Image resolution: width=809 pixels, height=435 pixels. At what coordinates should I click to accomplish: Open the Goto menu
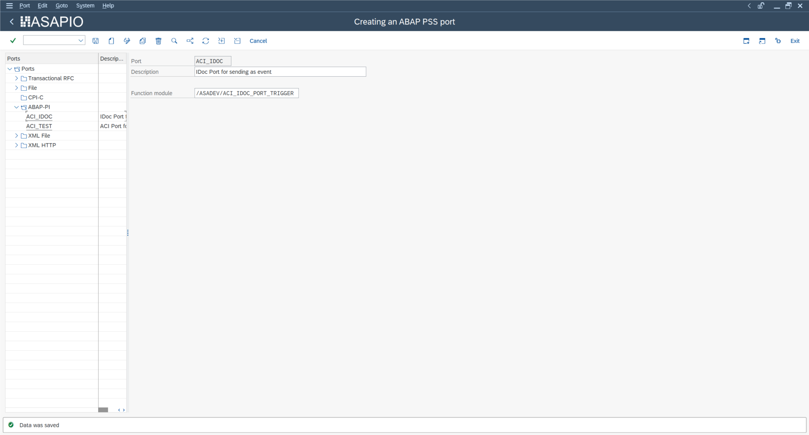click(x=62, y=5)
